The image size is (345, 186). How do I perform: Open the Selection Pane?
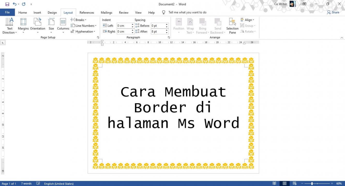coord(232,26)
